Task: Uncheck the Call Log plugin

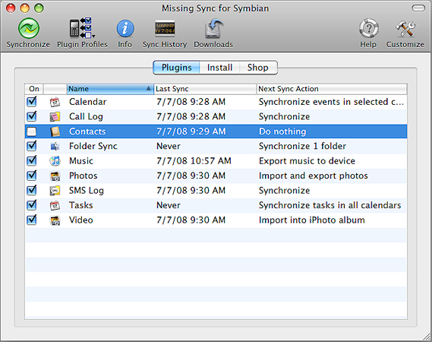Action: tap(31, 116)
